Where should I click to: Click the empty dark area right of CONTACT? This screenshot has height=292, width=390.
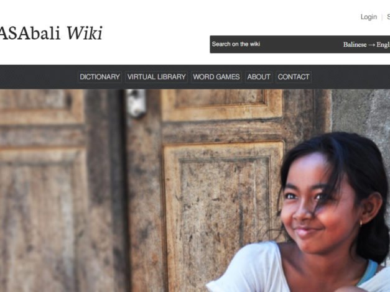click(x=351, y=77)
